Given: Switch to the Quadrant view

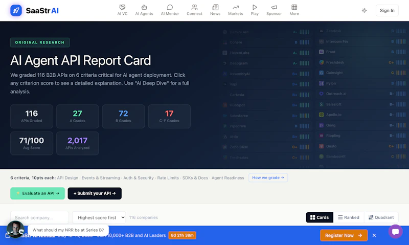Looking at the screenshot, I should [x=381, y=217].
